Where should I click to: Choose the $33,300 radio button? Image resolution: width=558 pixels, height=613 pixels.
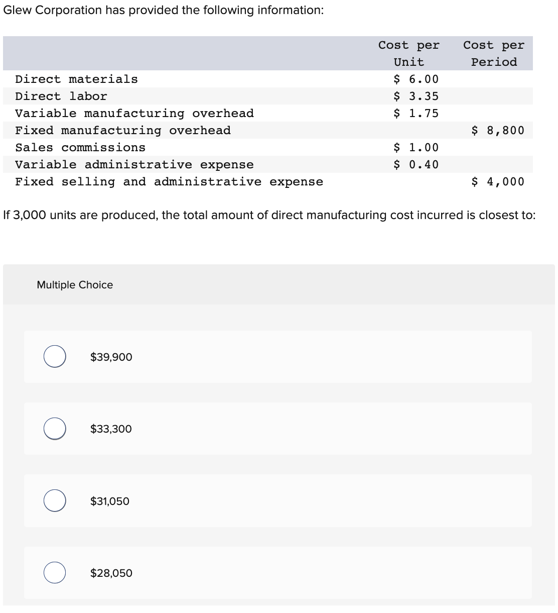coord(54,429)
